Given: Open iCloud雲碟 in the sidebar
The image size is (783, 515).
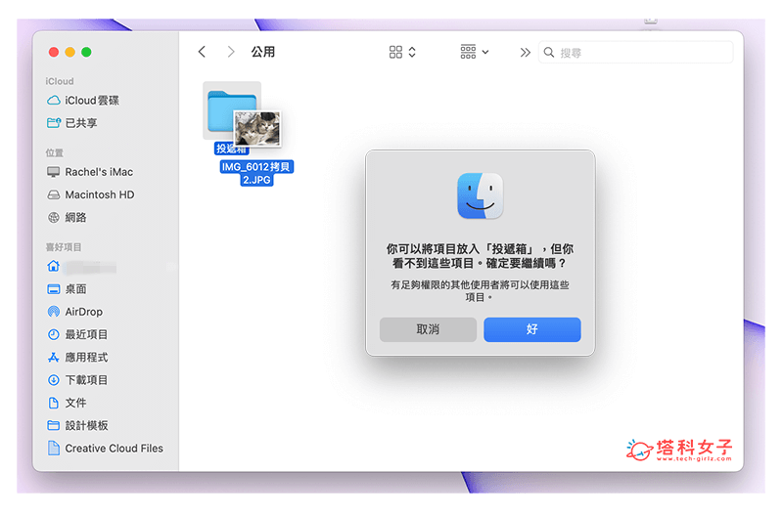Looking at the screenshot, I should point(83,101).
